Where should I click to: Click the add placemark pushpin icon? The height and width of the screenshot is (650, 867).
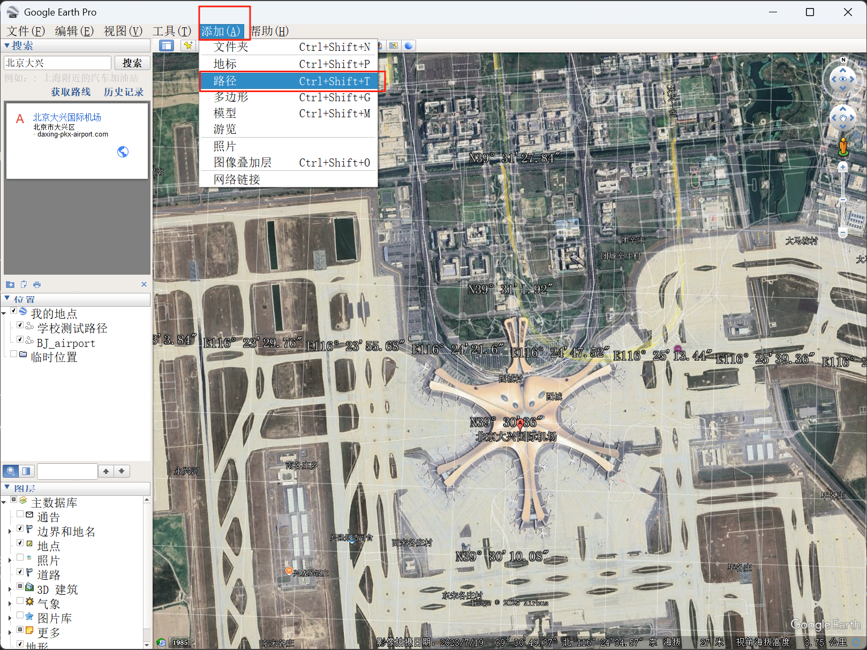click(x=187, y=46)
